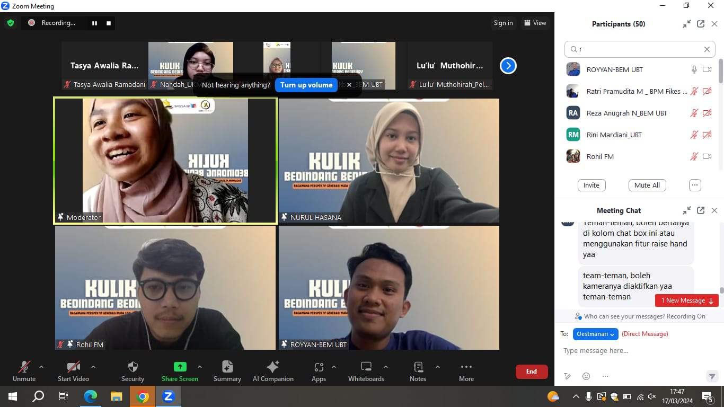Open the Apps icon in toolbar
The height and width of the screenshot is (407, 724).
click(319, 367)
